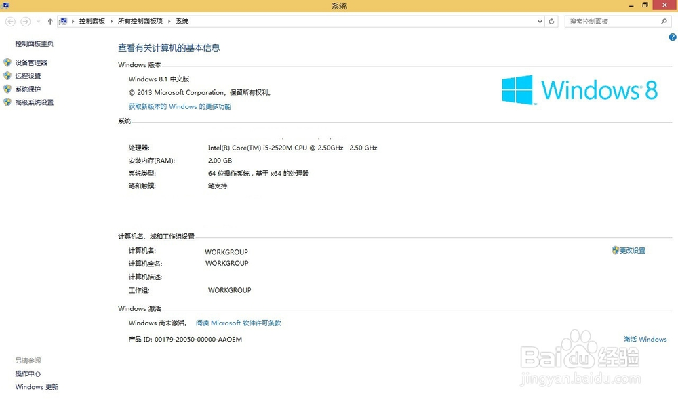Screen dimensions: 678x402
Task: Open 远程设置 from sidebar
Action: [x=28, y=76]
